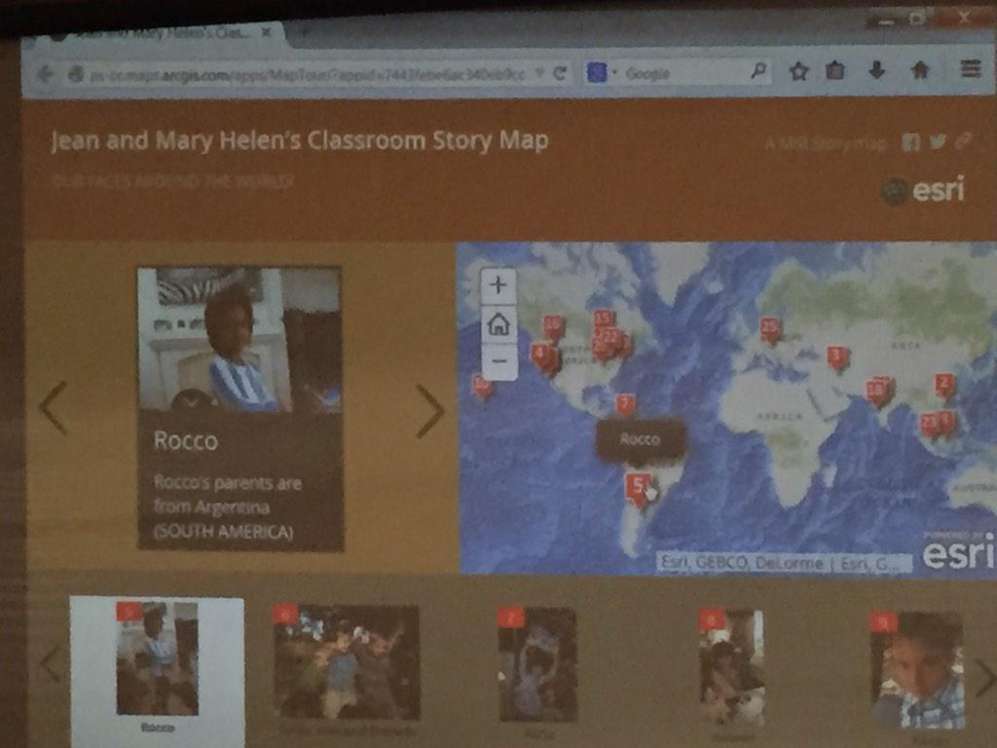This screenshot has height=748, width=997.
Task: Open the downloads arrow icon
Action: pos(877,69)
